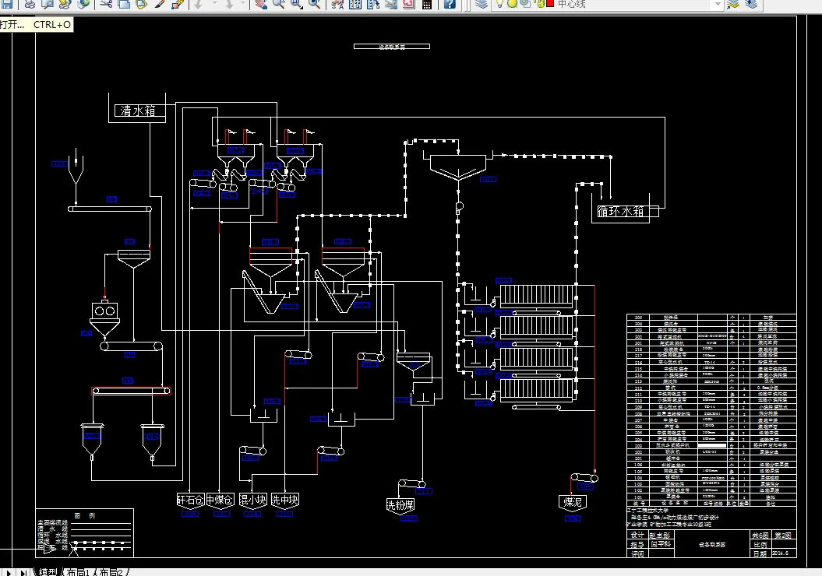Image resolution: width=822 pixels, height=576 pixels.
Task: Switch to the 模型 tab
Action: 48,572
